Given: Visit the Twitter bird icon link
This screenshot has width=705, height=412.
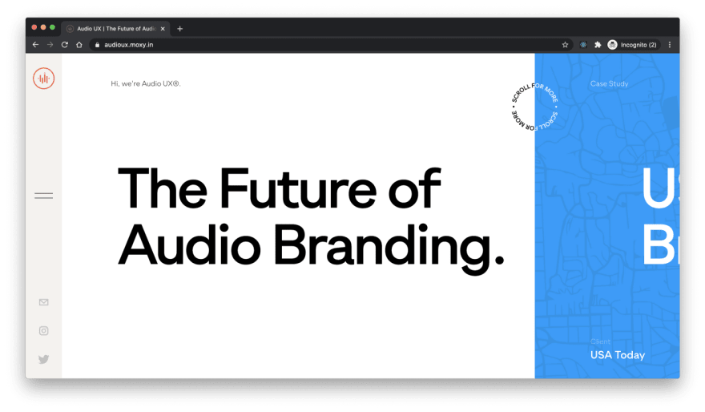Looking at the screenshot, I should click(x=43, y=359).
